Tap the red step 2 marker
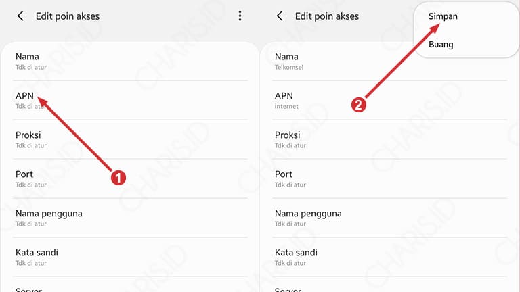 tap(360, 105)
